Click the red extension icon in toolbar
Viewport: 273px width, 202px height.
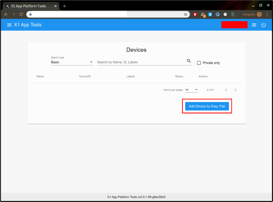[195, 14]
